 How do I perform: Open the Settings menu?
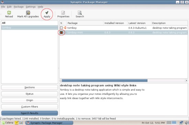click(x=31, y=7)
